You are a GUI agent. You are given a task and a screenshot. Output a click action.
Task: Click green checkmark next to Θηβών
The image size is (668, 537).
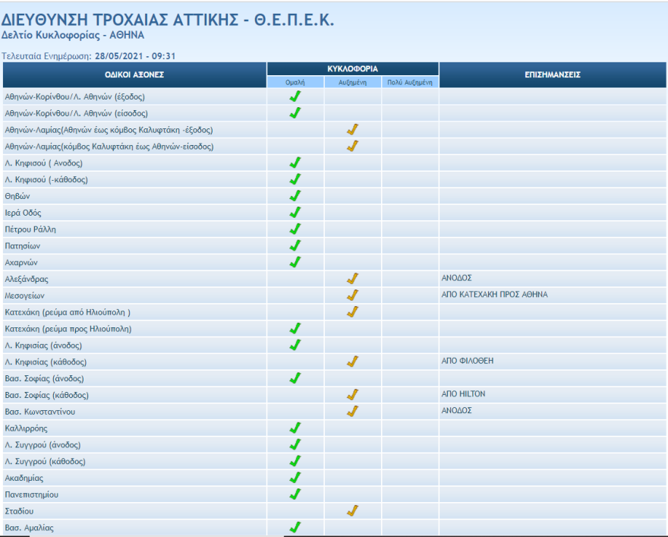(295, 196)
